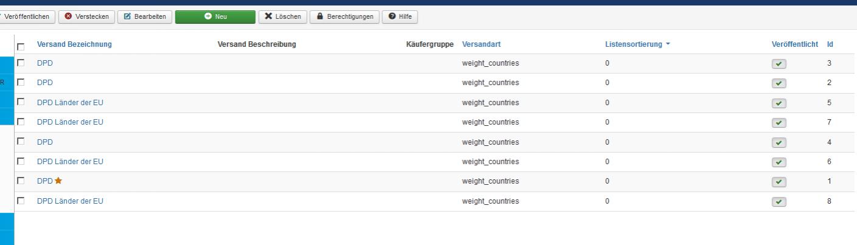Sort table by Versand Bezeichnung header

[x=74, y=44]
